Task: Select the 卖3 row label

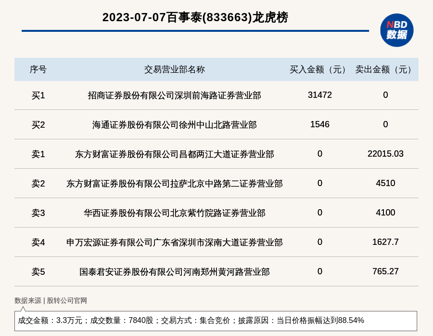Action: click(x=38, y=213)
